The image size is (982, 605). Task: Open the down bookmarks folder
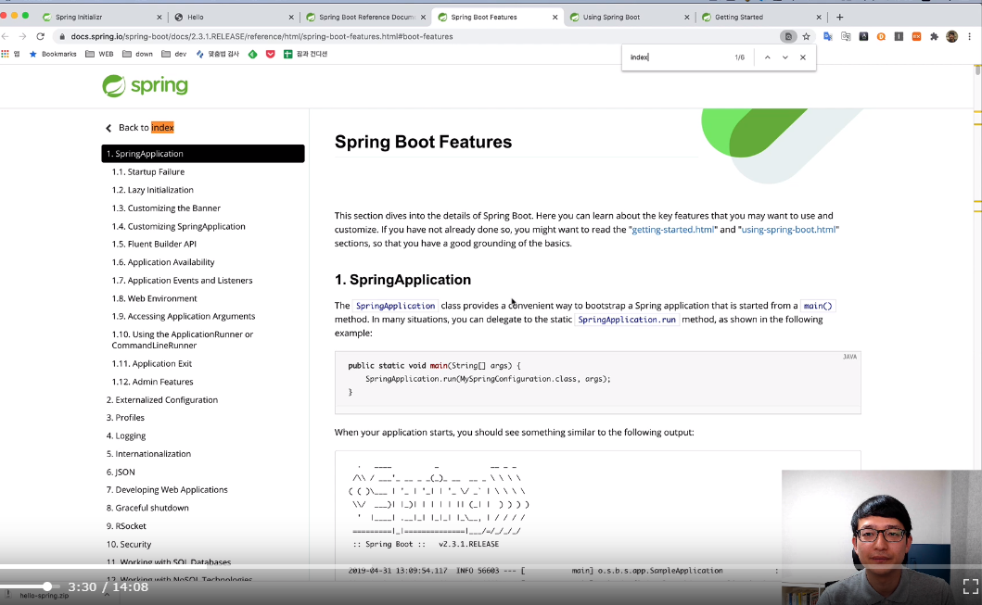(138, 54)
